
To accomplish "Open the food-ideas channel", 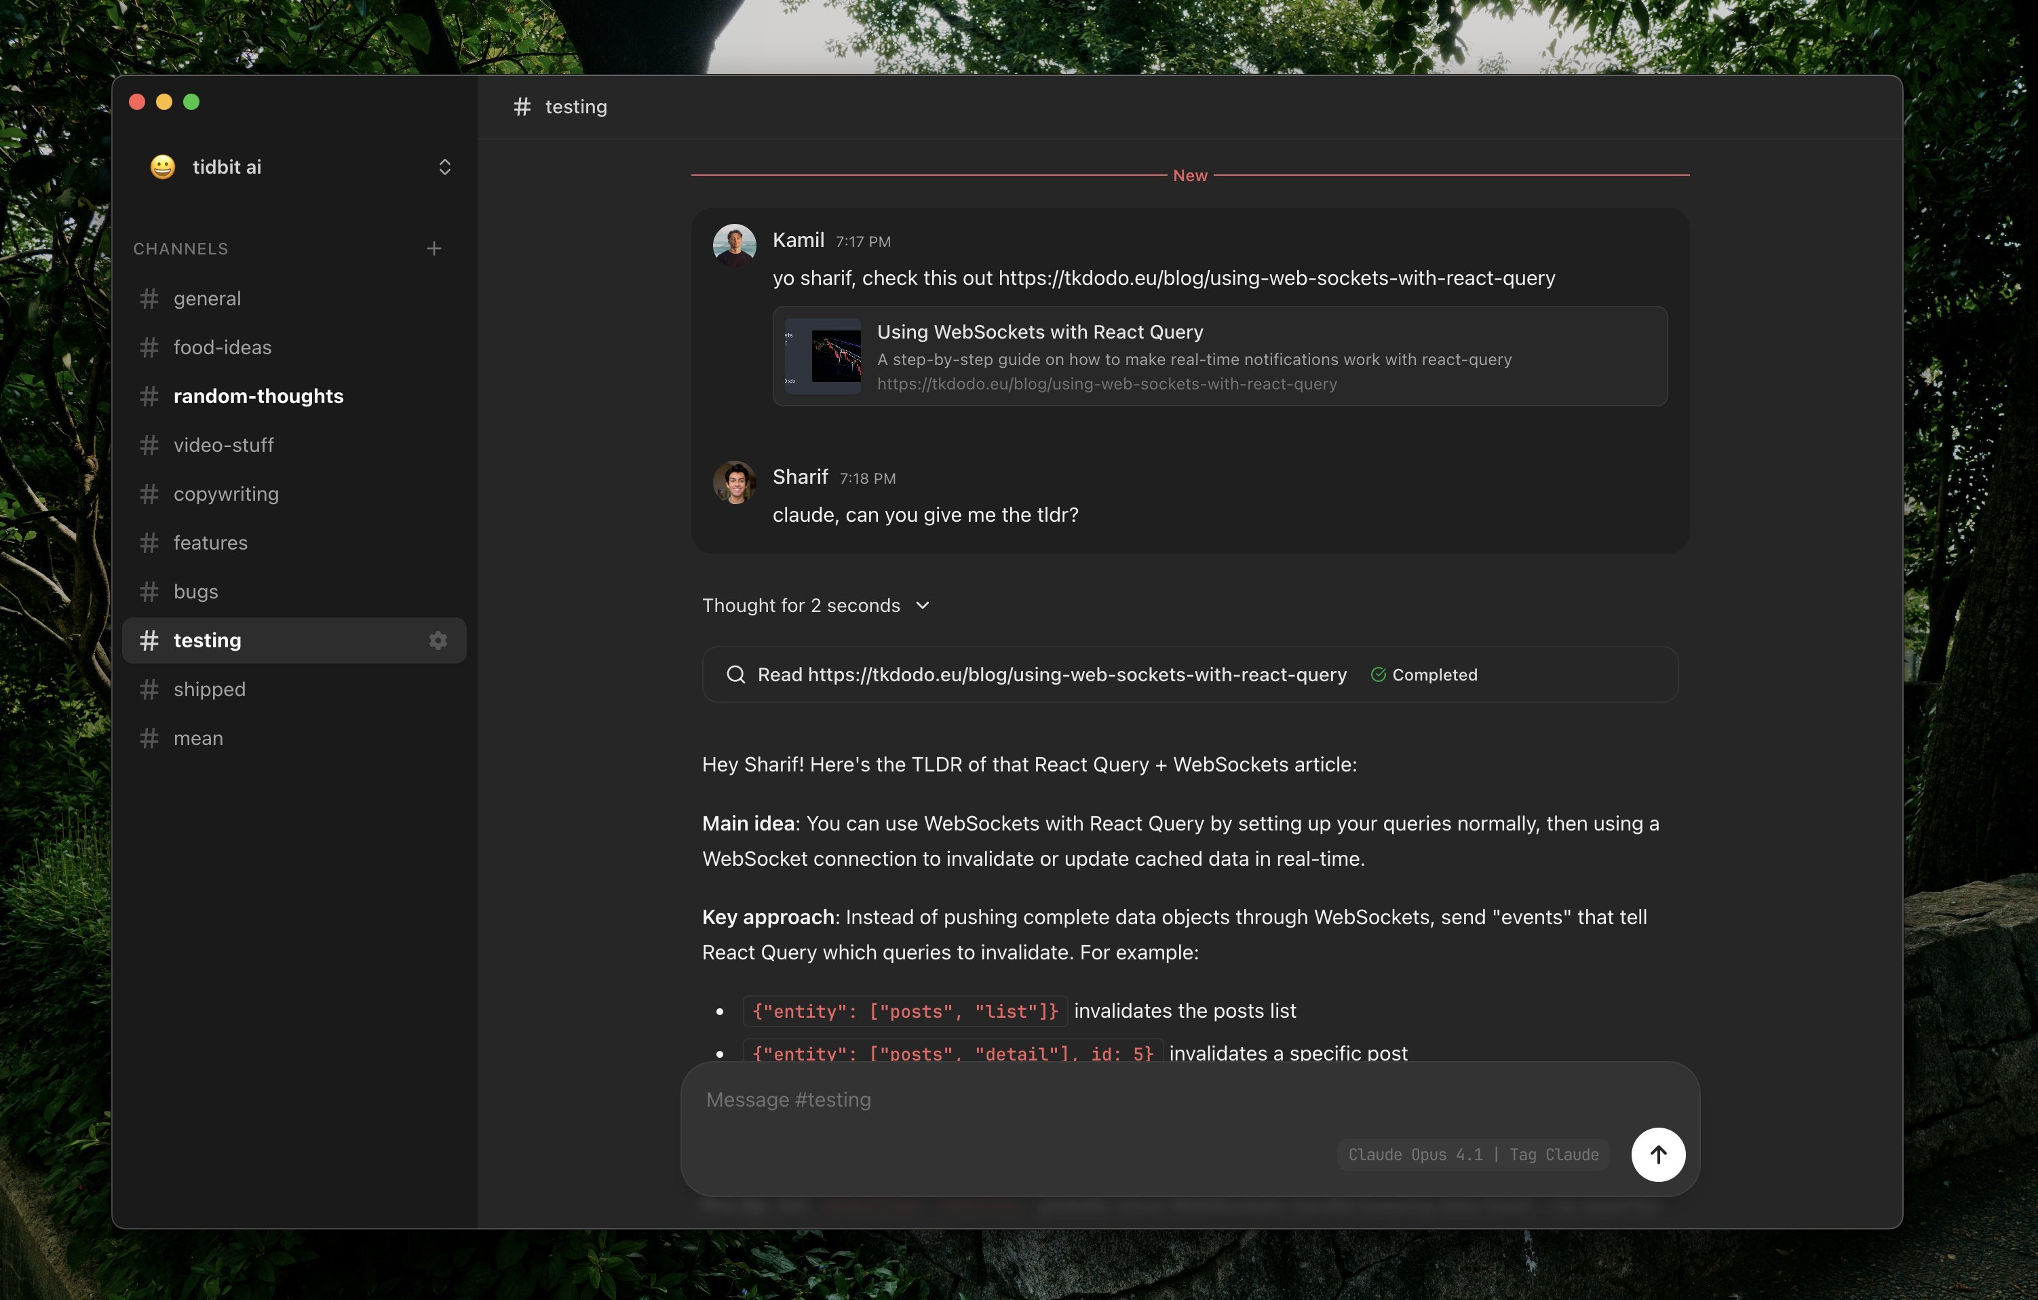I will coord(222,347).
